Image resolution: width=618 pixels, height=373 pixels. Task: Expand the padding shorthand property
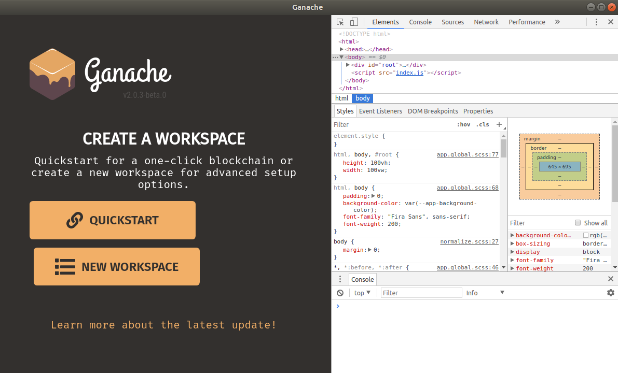pyautogui.click(x=373, y=196)
